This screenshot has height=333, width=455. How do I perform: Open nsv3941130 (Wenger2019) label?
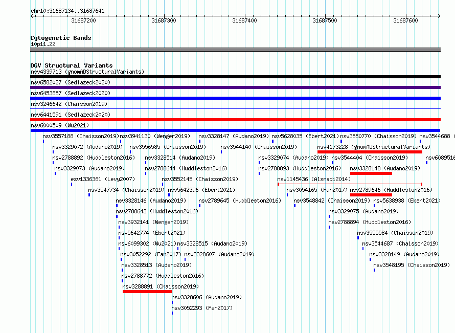click(x=155, y=136)
